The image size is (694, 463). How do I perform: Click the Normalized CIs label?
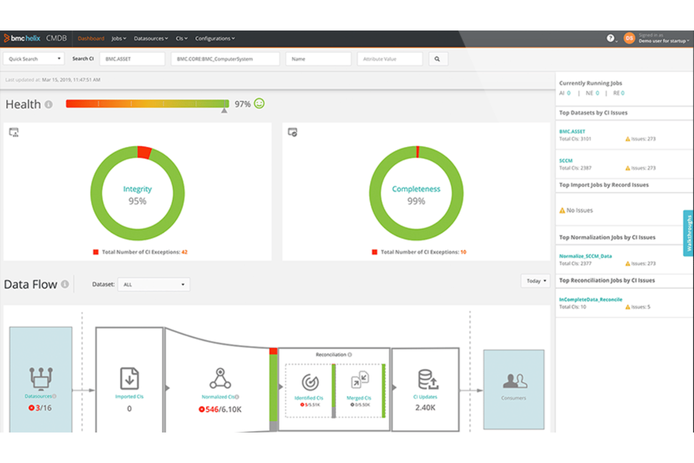(219, 397)
